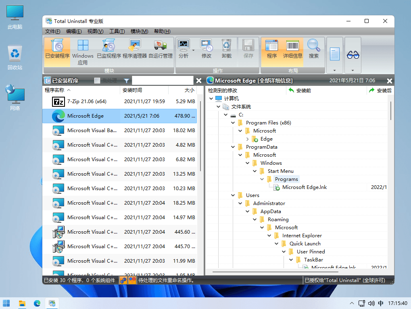Toggle the 详细信息 layout pane

click(292, 52)
